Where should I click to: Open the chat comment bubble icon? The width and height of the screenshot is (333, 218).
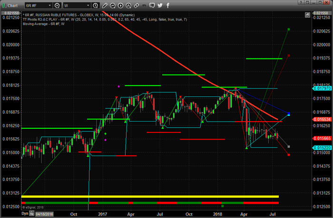152,6
